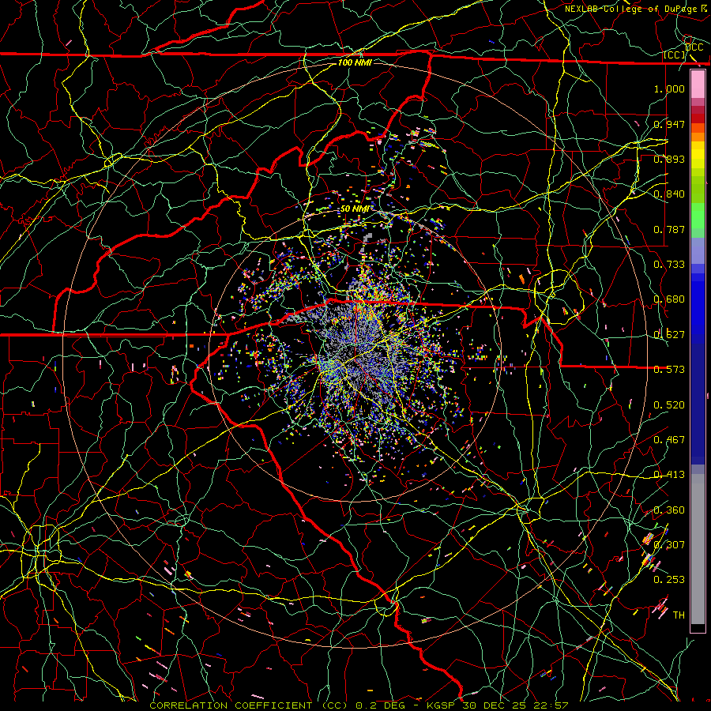Click the 0.947 scale value

click(669, 124)
